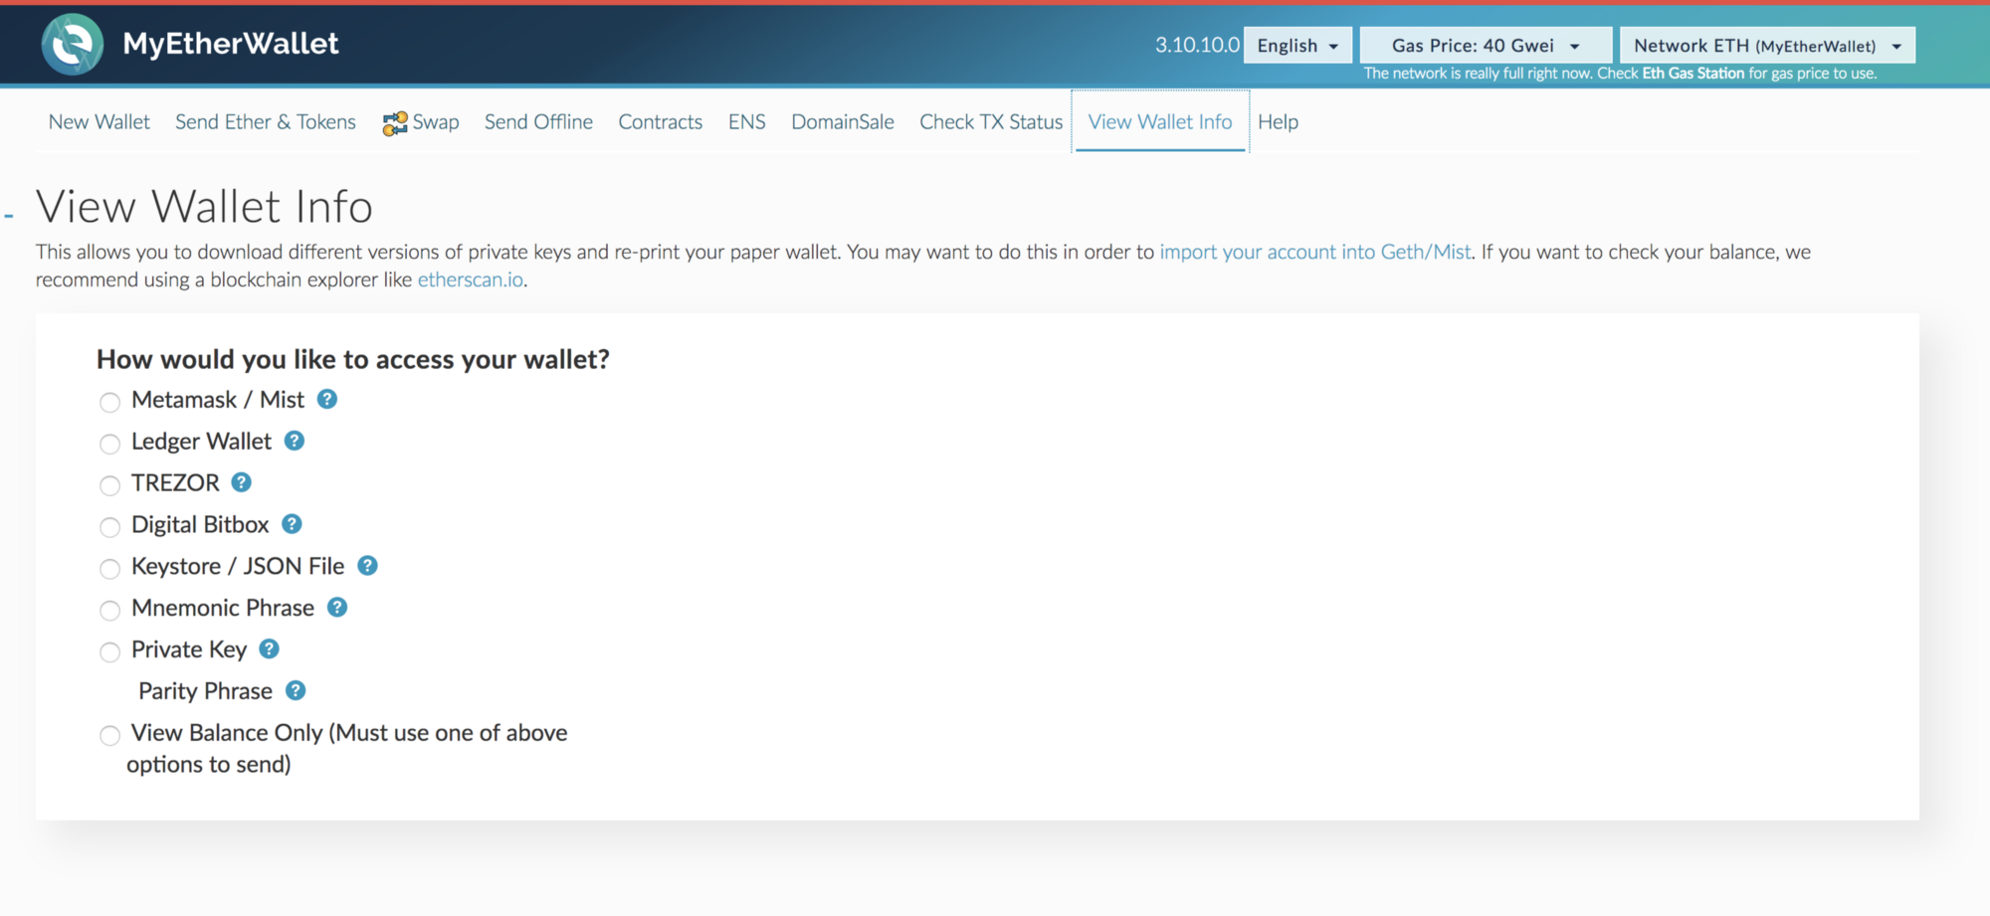Viewport: 1990px width, 916px height.
Task: Select the Ledger Wallet radio button
Action: tap(109, 444)
